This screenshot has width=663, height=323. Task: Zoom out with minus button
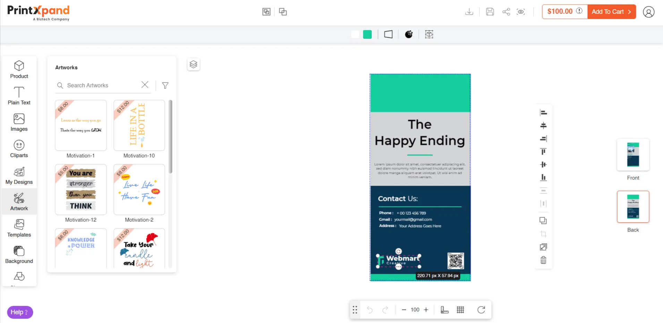404,310
